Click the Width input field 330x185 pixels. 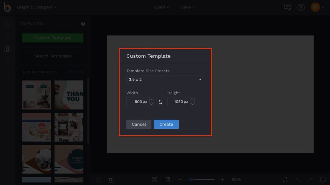point(138,102)
